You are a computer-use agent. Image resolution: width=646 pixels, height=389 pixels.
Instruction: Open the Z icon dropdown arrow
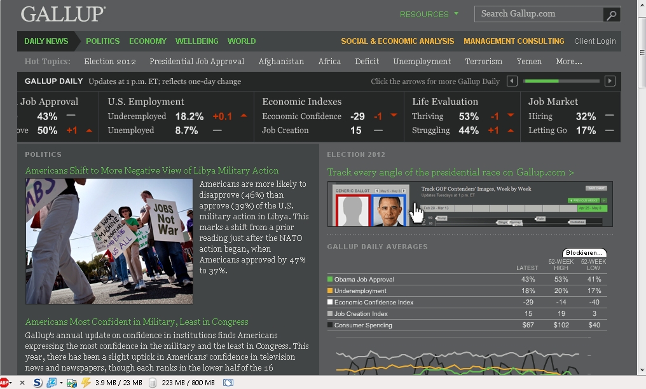[61, 383]
